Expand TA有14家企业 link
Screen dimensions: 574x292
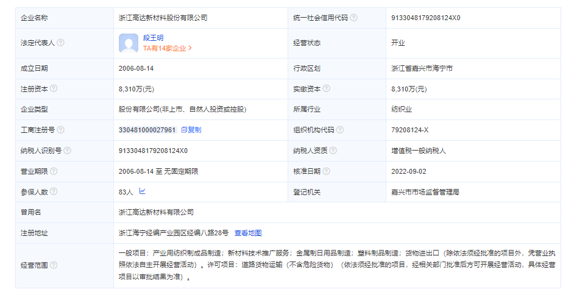168,48
